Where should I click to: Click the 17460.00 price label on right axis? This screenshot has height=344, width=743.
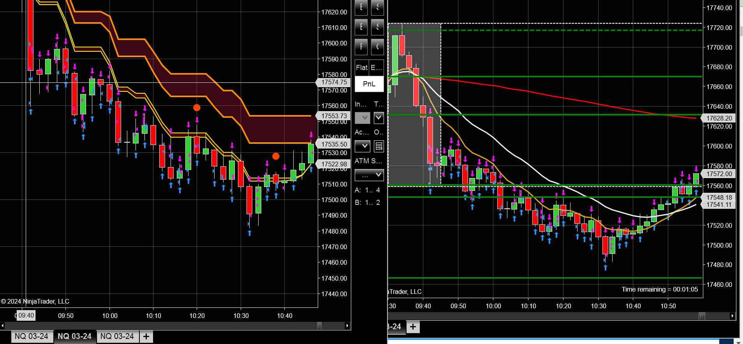pos(719,285)
